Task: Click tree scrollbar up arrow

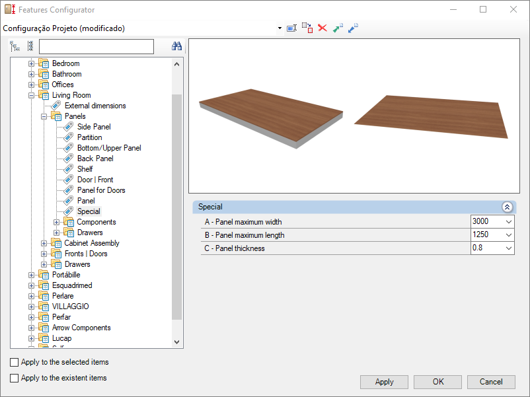Action: [177, 64]
